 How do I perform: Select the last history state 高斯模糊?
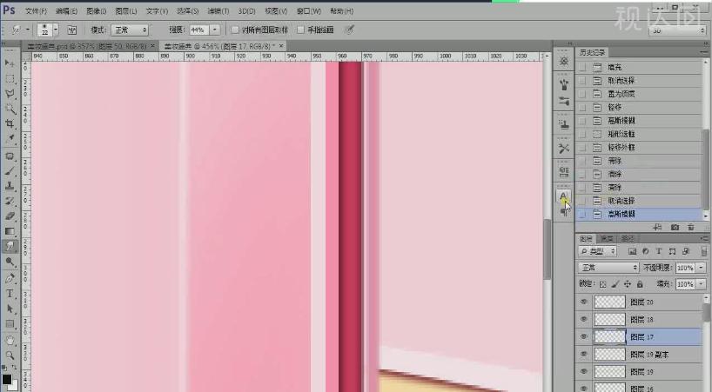[639, 214]
